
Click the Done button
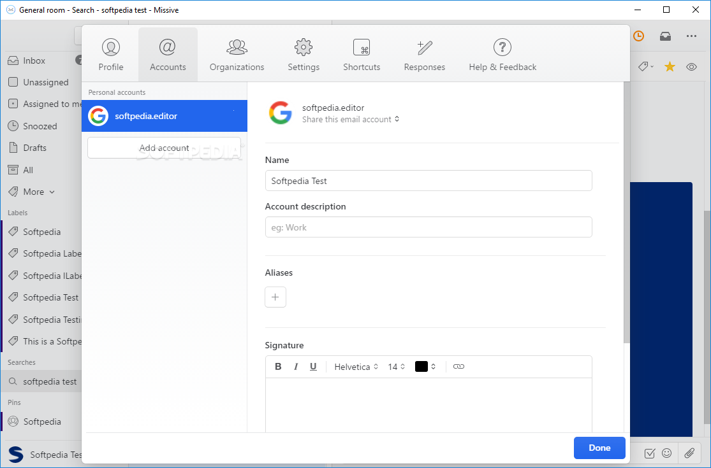point(599,448)
